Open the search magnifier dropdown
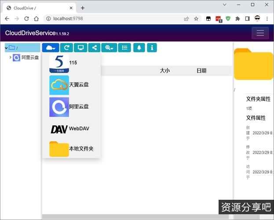The image size is (274, 220). click(109, 48)
